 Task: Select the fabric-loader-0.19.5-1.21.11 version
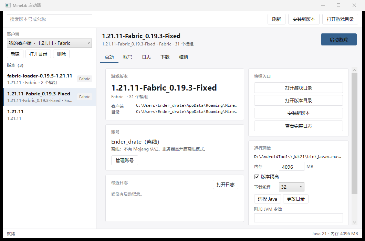(49, 79)
